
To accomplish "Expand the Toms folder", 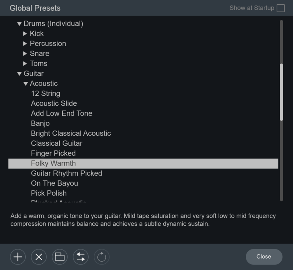I will point(25,63).
